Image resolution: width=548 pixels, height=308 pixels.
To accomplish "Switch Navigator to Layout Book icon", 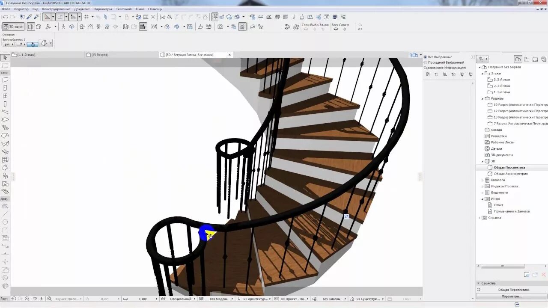I will (x=535, y=59).
